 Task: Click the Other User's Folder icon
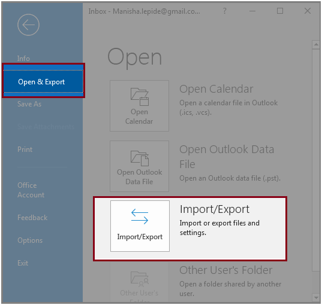tap(140, 279)
